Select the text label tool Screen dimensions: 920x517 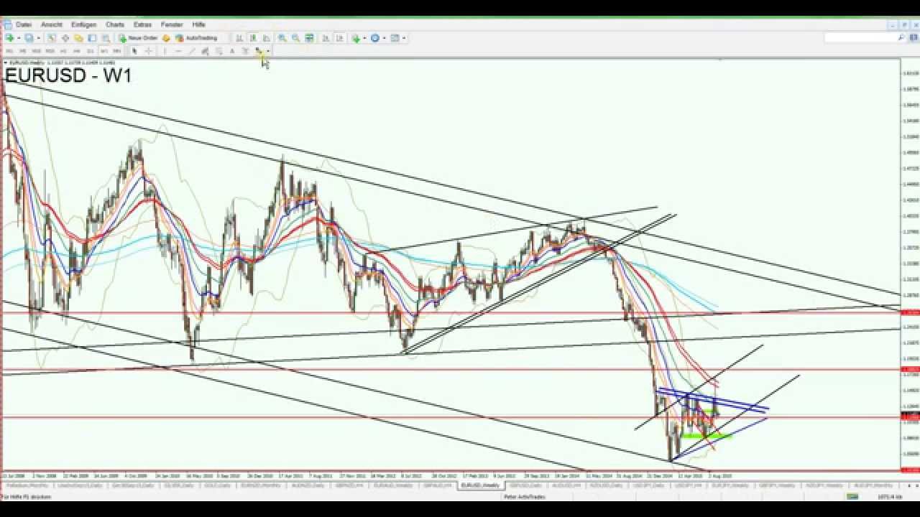point(245,51)
